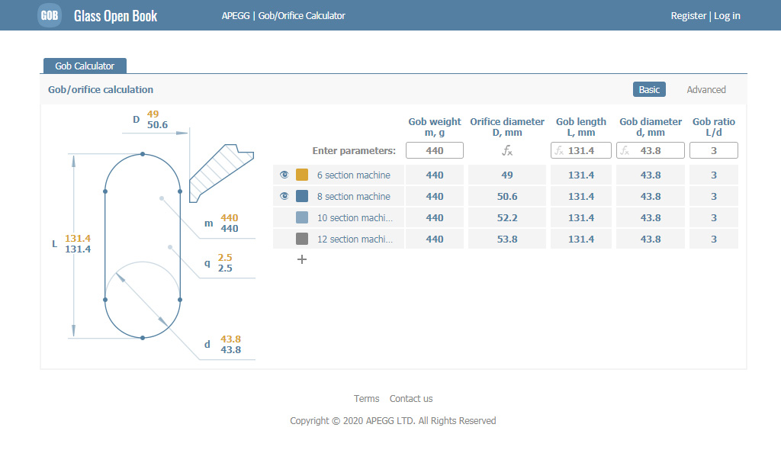Click the fx icon in Gob diameter field
The width and height of the screenshot is (781, 450).
pos(625,151)
